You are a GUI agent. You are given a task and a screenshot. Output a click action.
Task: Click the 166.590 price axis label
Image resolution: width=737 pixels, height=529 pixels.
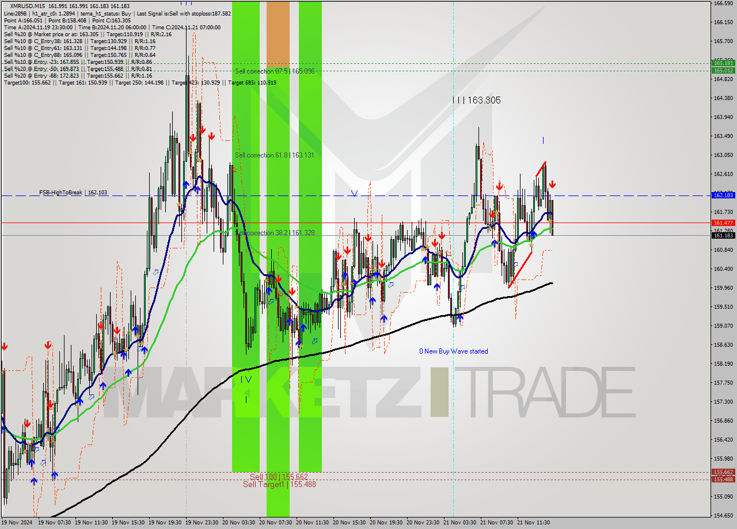723,3
